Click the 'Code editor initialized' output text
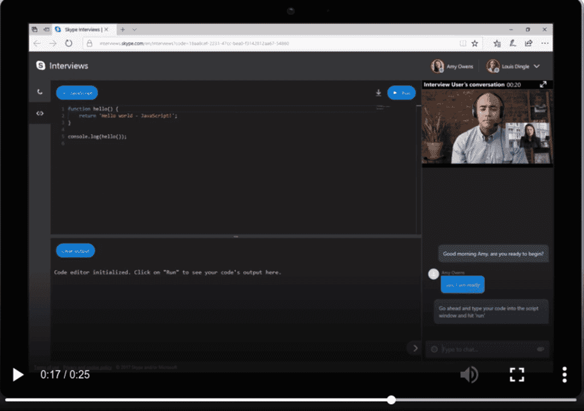 pos(167,273)
